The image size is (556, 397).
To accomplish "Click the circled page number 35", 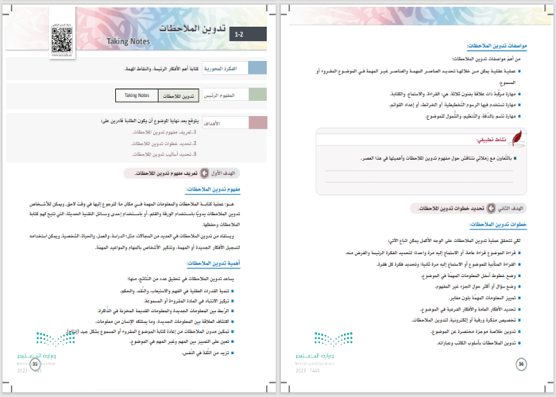I will click(35, 364).
